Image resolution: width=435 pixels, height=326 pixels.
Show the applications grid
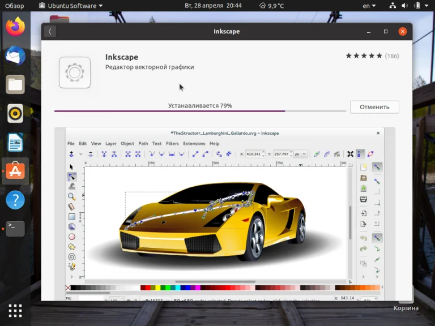click(x=15, y=310)
